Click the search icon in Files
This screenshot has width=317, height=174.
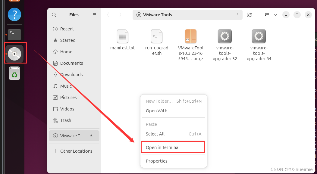[x=54, y=15]
